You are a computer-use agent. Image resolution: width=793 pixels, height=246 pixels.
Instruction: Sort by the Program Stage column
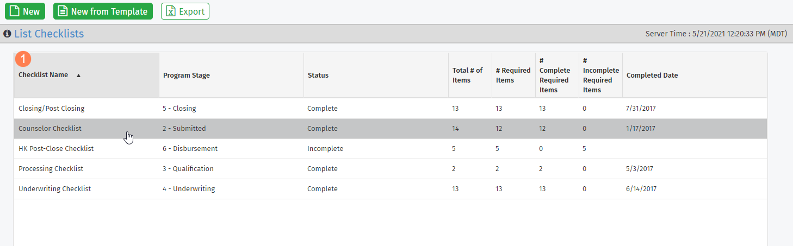tap(187, 75)
